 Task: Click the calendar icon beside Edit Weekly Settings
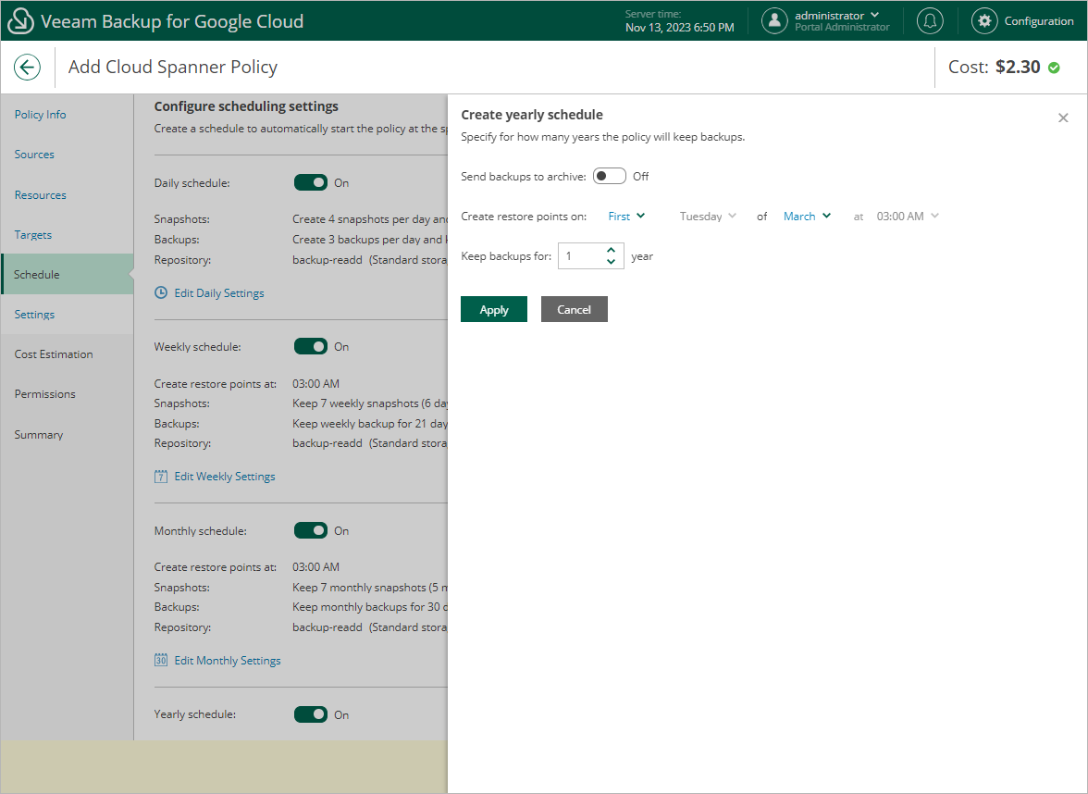coord(161,476)
